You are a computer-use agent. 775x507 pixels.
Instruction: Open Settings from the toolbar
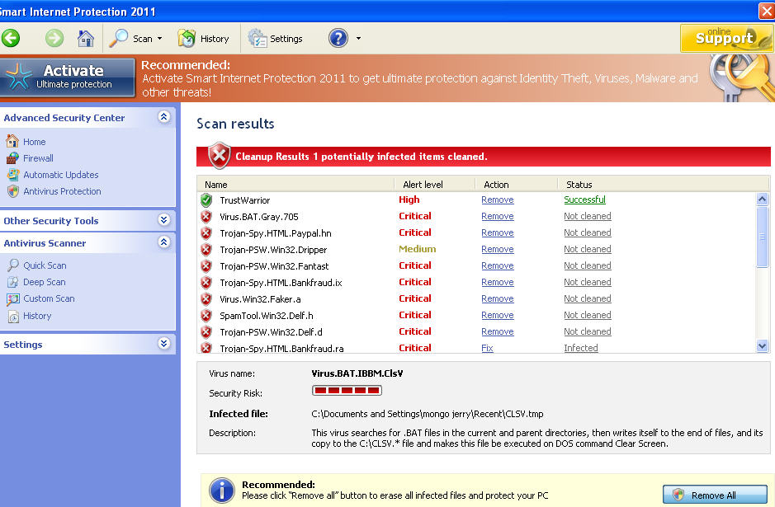point(275,39)
